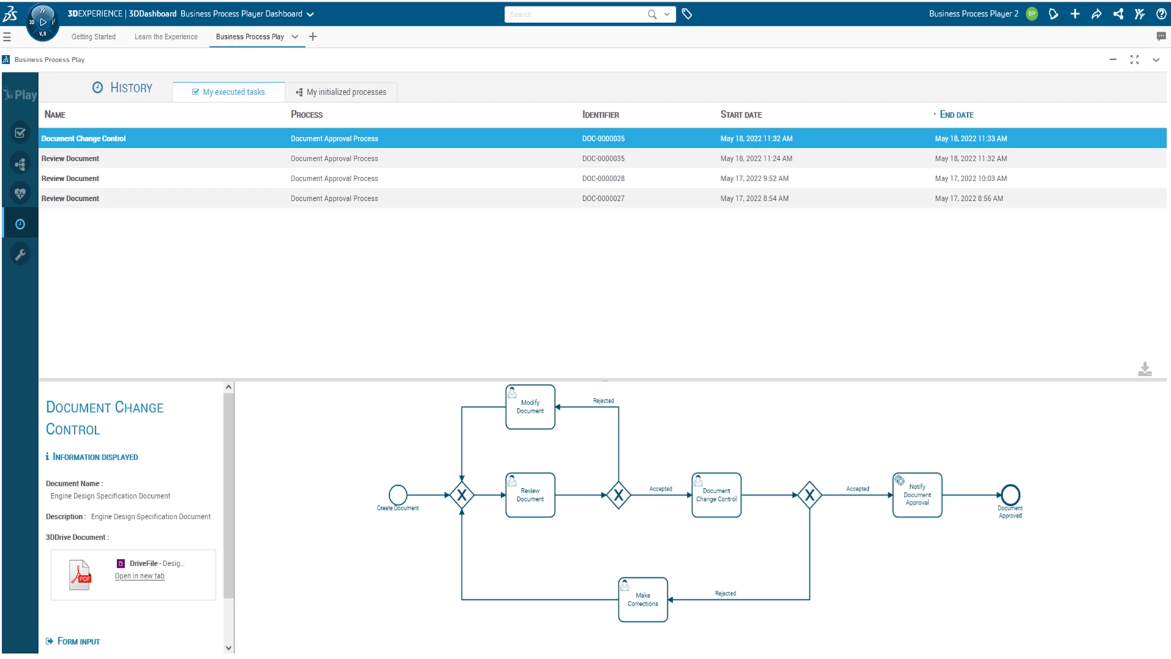Viewport: 1171px width, 659px height.
Task: Switch to My initialized processes view
Action: [x=342, y=92]
